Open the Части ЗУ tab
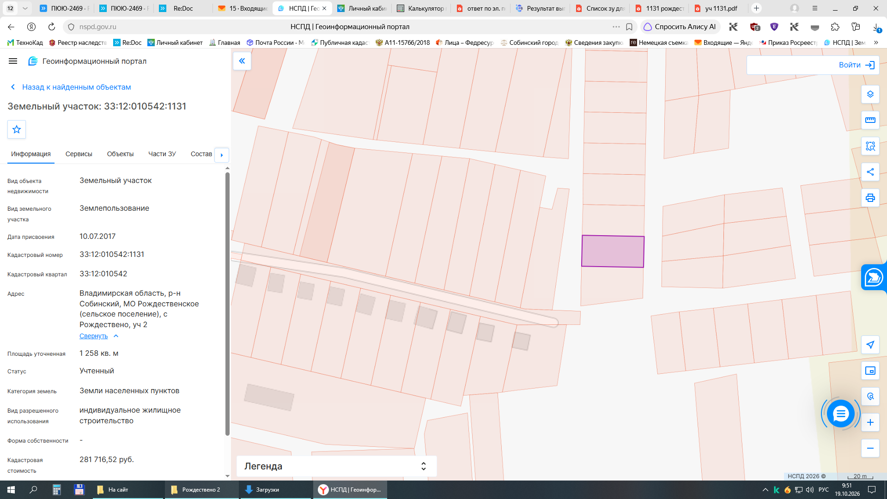Image resolution: width=887 pixels, height=499 pixels. pos(162,154)
